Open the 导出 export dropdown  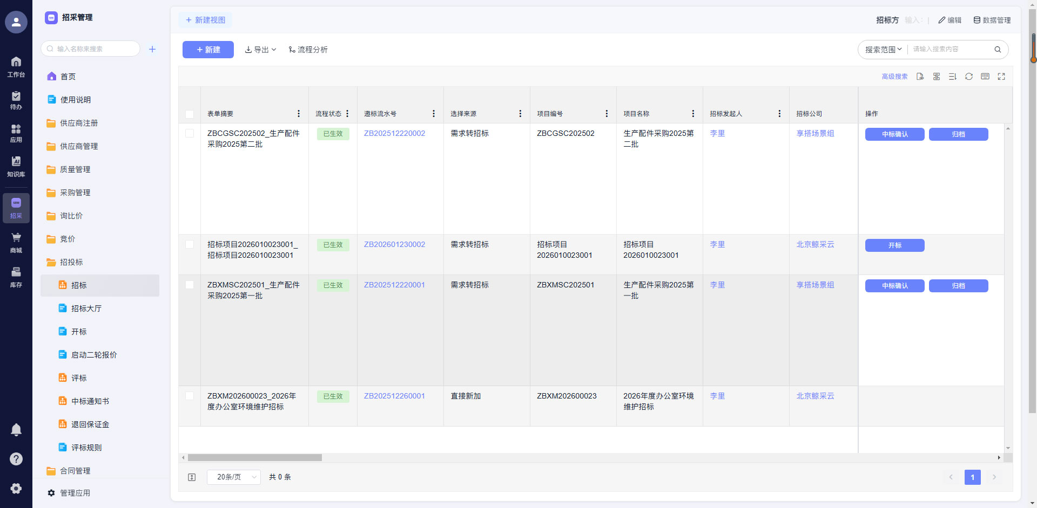click(260, 50)
